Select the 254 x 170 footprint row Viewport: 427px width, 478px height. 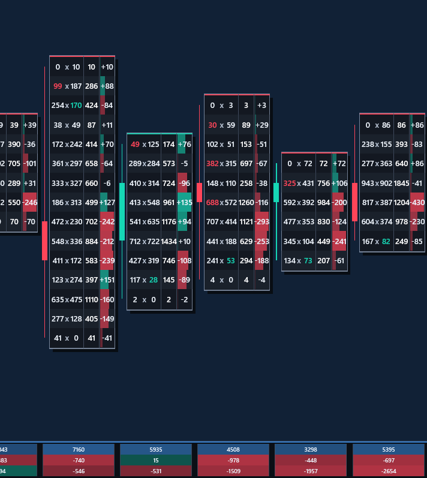point(82,105)
